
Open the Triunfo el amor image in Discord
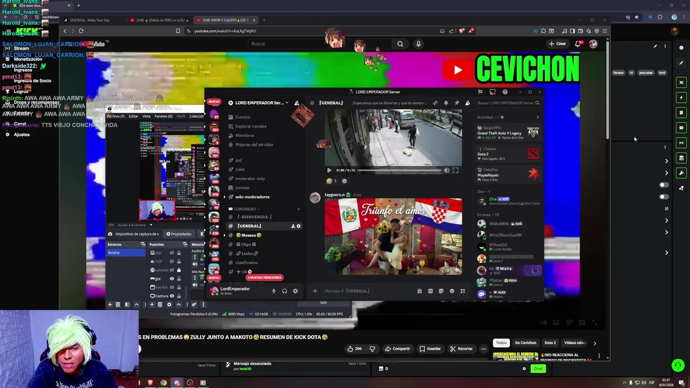click(x=393, y=237)
